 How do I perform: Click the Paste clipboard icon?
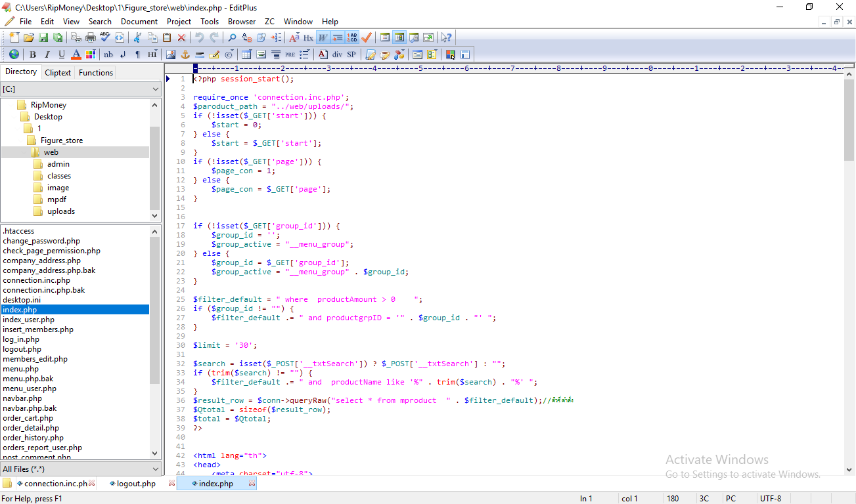167,37
